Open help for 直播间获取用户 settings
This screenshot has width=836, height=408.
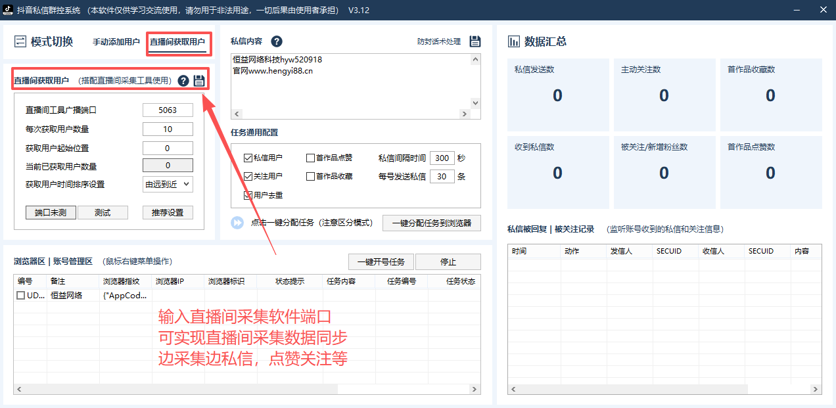click(183, 81)
